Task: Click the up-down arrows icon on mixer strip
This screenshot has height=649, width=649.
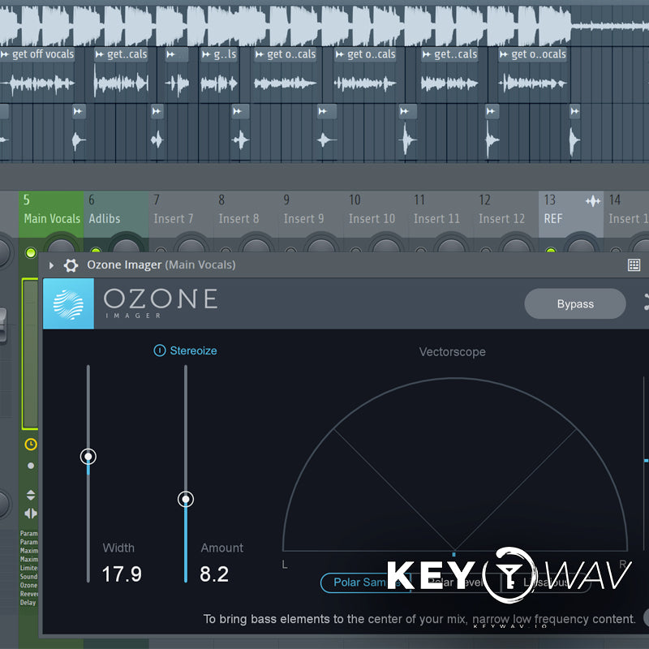Action: pos(31,495)
